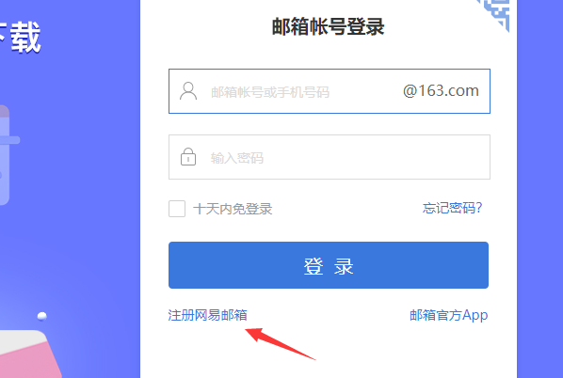Screen dimensions: 563x378
Task: Click the blue 登录 button
Action: point(329,265)
